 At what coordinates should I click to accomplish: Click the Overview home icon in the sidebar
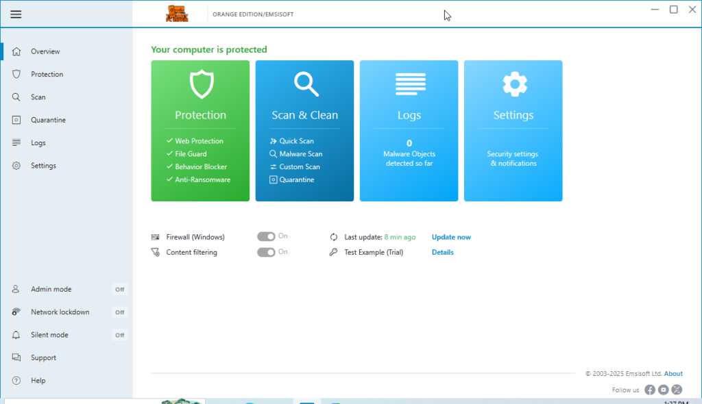tap(16, 51)
